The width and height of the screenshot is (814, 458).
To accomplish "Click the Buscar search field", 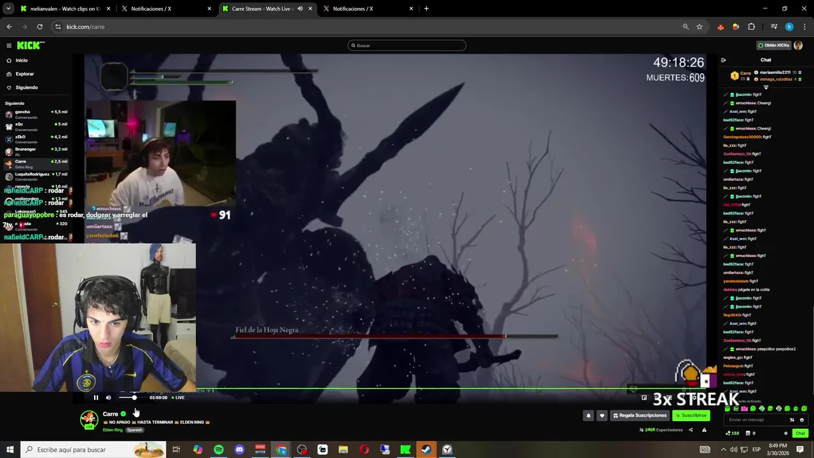I will [x=407, y=45].
